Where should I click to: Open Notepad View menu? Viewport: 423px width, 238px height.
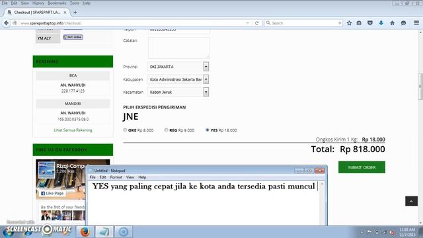click(130, 177)
